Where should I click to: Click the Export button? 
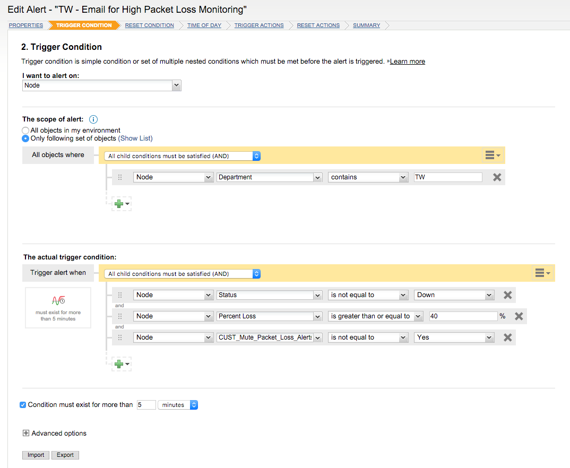[x=65, y=455]
